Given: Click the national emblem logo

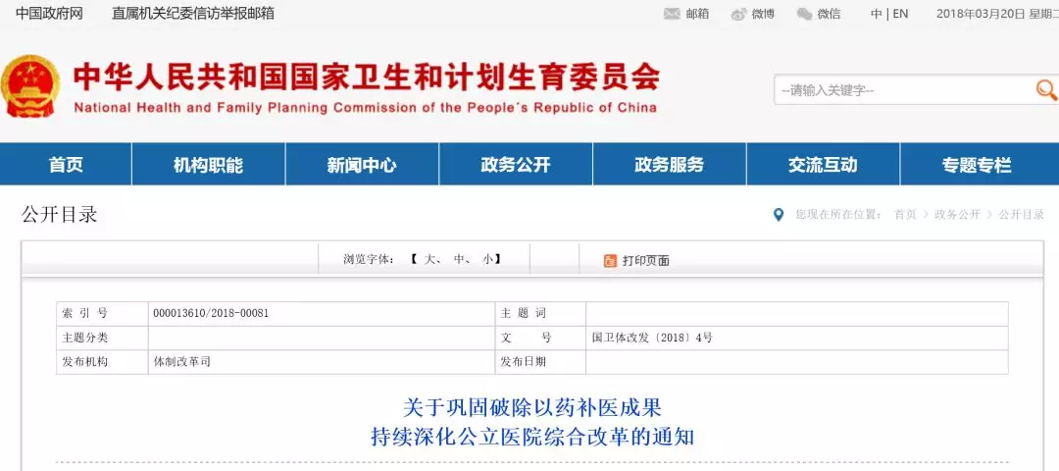Looking at the screenshot, I should pos(31,86).
